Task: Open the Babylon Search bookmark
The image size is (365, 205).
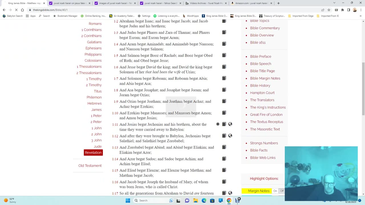Action: coord(13,16)
